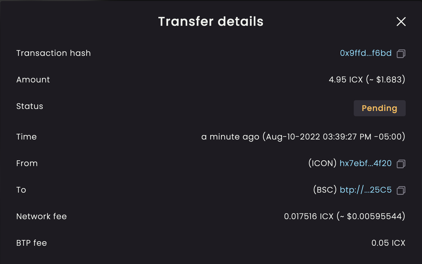Viewport: 422px width, 264px height.
Task: Click the BTP fee value 0.05 ICX
Action: click(x=388, y=243)
